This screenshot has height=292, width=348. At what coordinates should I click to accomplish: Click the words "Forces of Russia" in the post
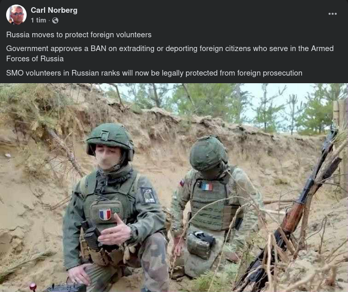[x=35, y=59]
